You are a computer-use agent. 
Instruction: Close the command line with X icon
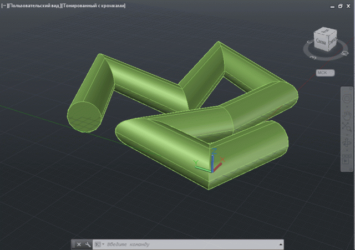79,244
